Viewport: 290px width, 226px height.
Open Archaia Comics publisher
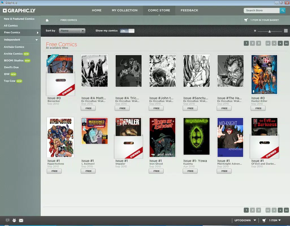14,47
